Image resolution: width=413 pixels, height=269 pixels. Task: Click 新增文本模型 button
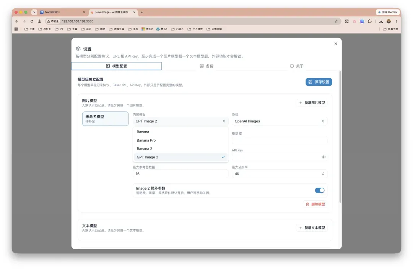click(312, 228)
